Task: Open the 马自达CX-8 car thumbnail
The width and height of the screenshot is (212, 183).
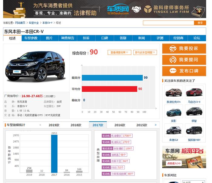Action: [x=194, y=92]
